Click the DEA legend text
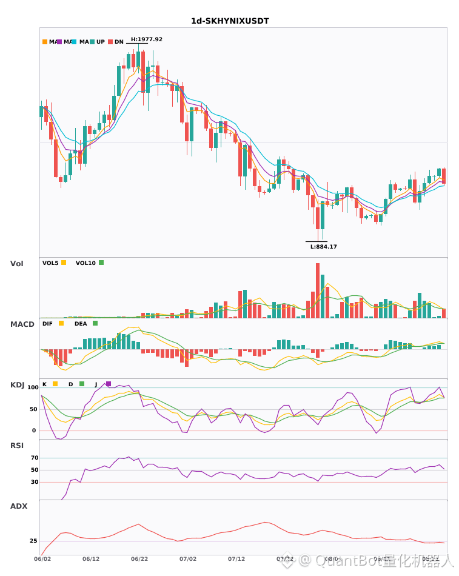 coord(81,324)
